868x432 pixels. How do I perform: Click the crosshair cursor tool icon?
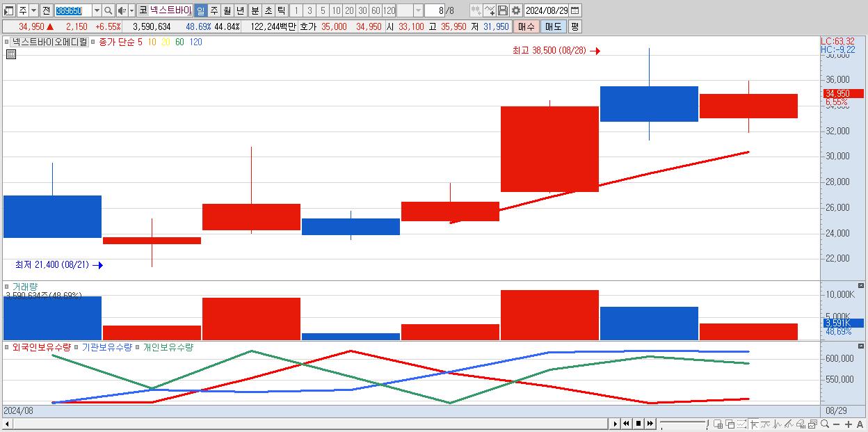[754, 424]
